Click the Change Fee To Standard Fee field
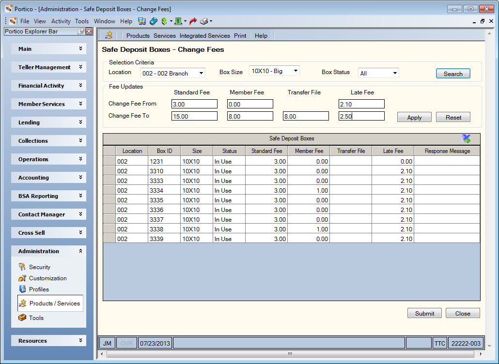This screenshot has height=364, width=499. [194, 116]
